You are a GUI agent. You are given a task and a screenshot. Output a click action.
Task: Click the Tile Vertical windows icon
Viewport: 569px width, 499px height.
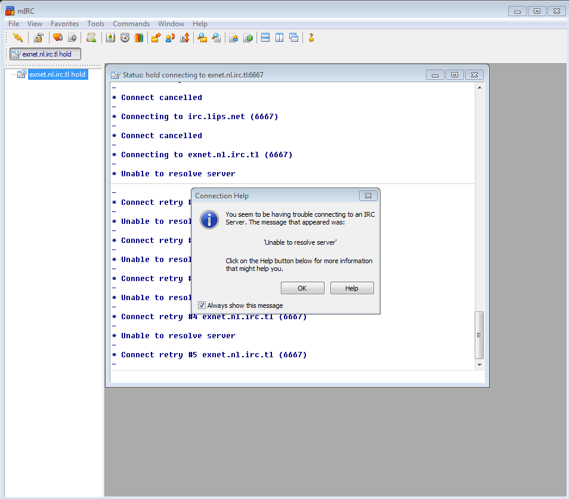point(279,38)
